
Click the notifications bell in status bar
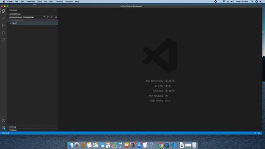[259, 133]
